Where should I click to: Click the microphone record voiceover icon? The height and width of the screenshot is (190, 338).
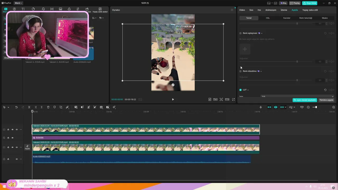[261, 107]
